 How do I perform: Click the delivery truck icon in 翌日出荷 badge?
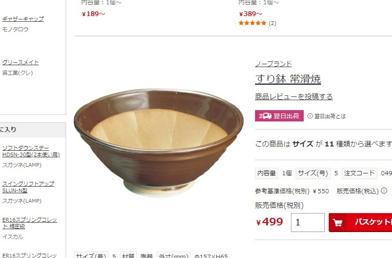point(265,116)
